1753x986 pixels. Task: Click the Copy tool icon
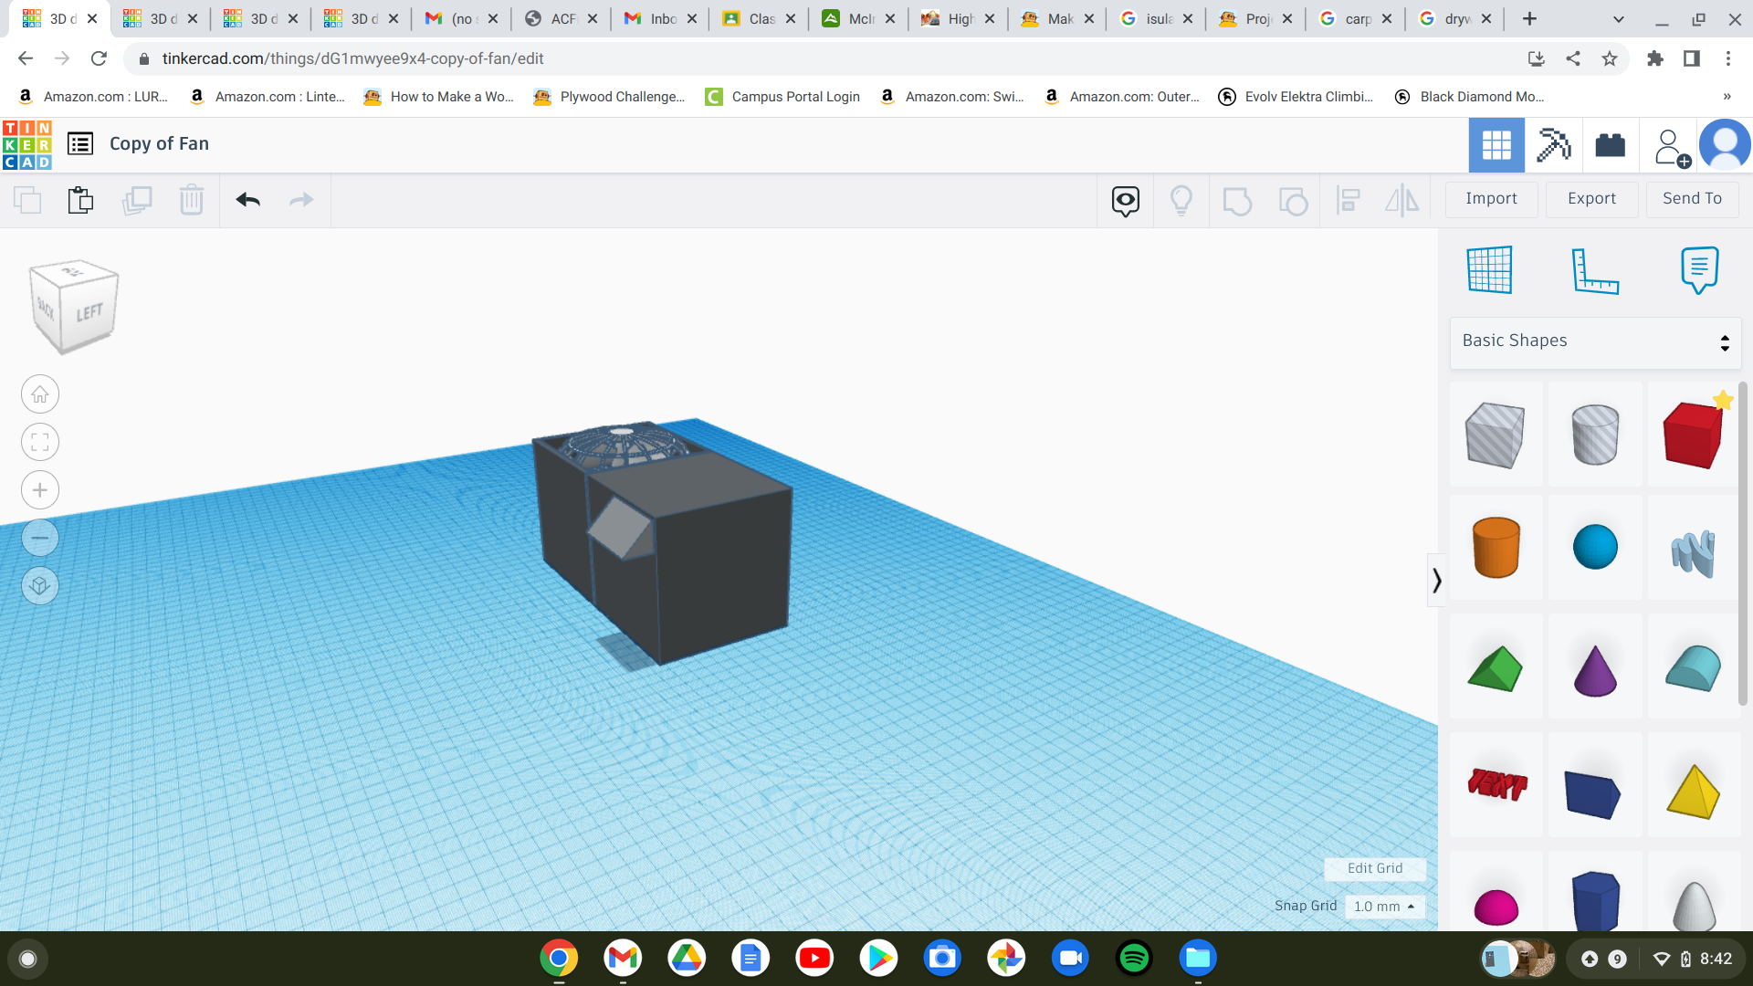27,200
